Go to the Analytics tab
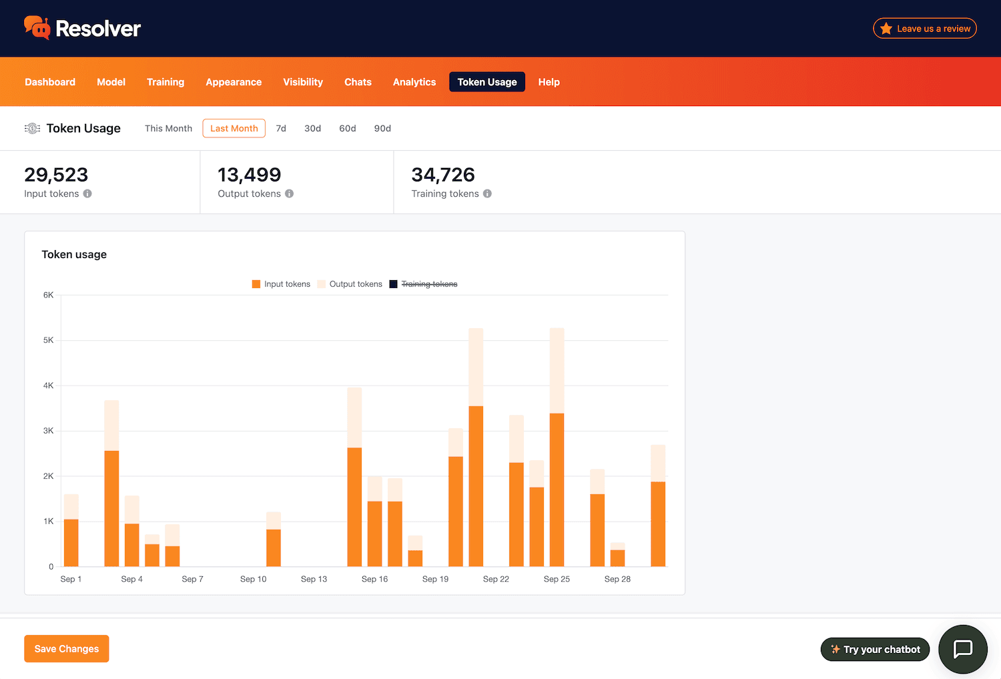 (x=414, y=82)
